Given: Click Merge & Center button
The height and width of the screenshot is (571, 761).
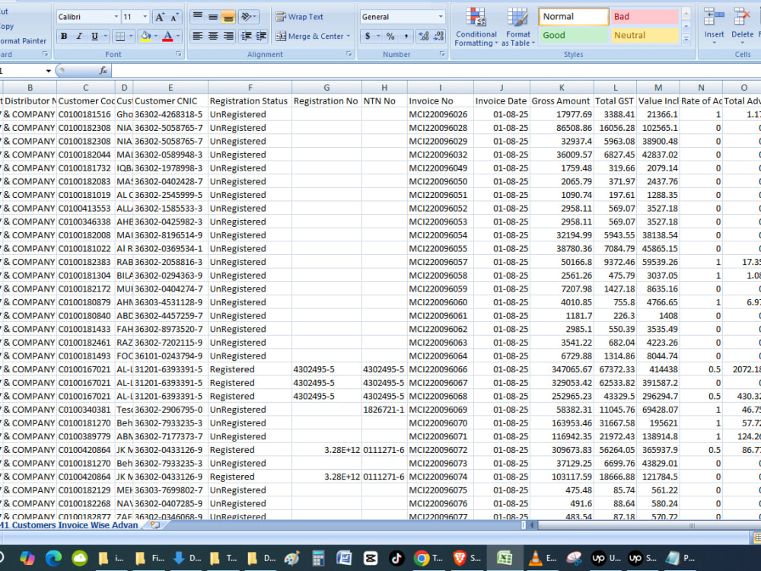Looking at the screenshot, I should pyautogui.click(x=310, y=37).
